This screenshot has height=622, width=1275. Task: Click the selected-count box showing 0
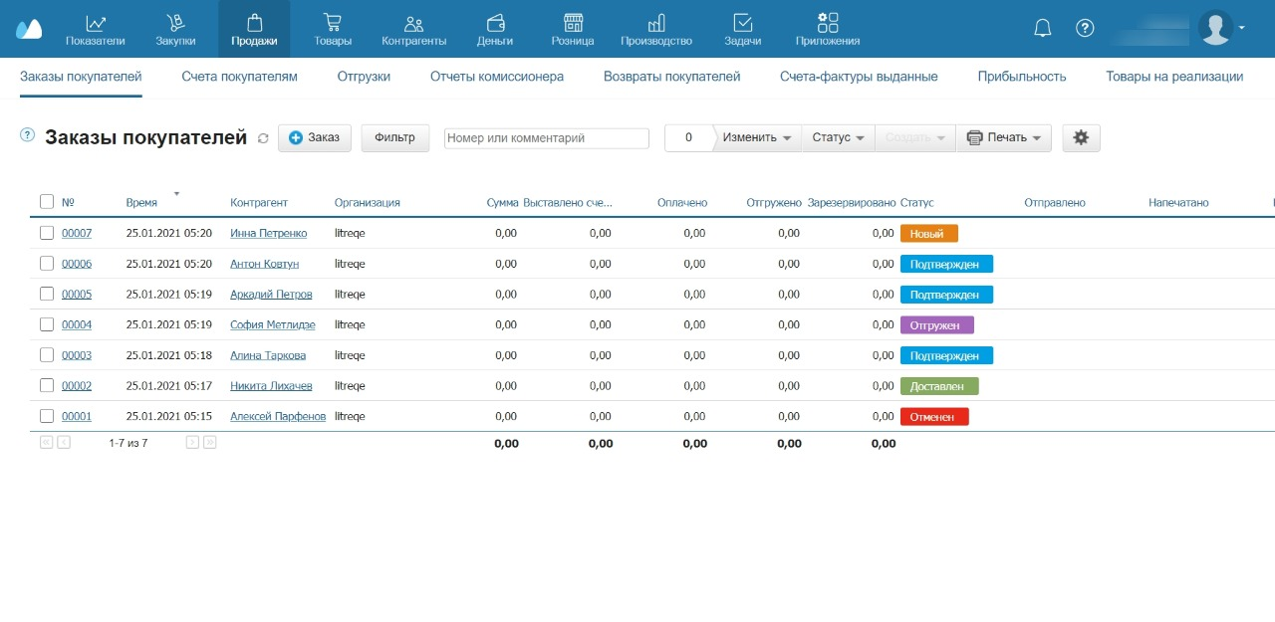689,137
